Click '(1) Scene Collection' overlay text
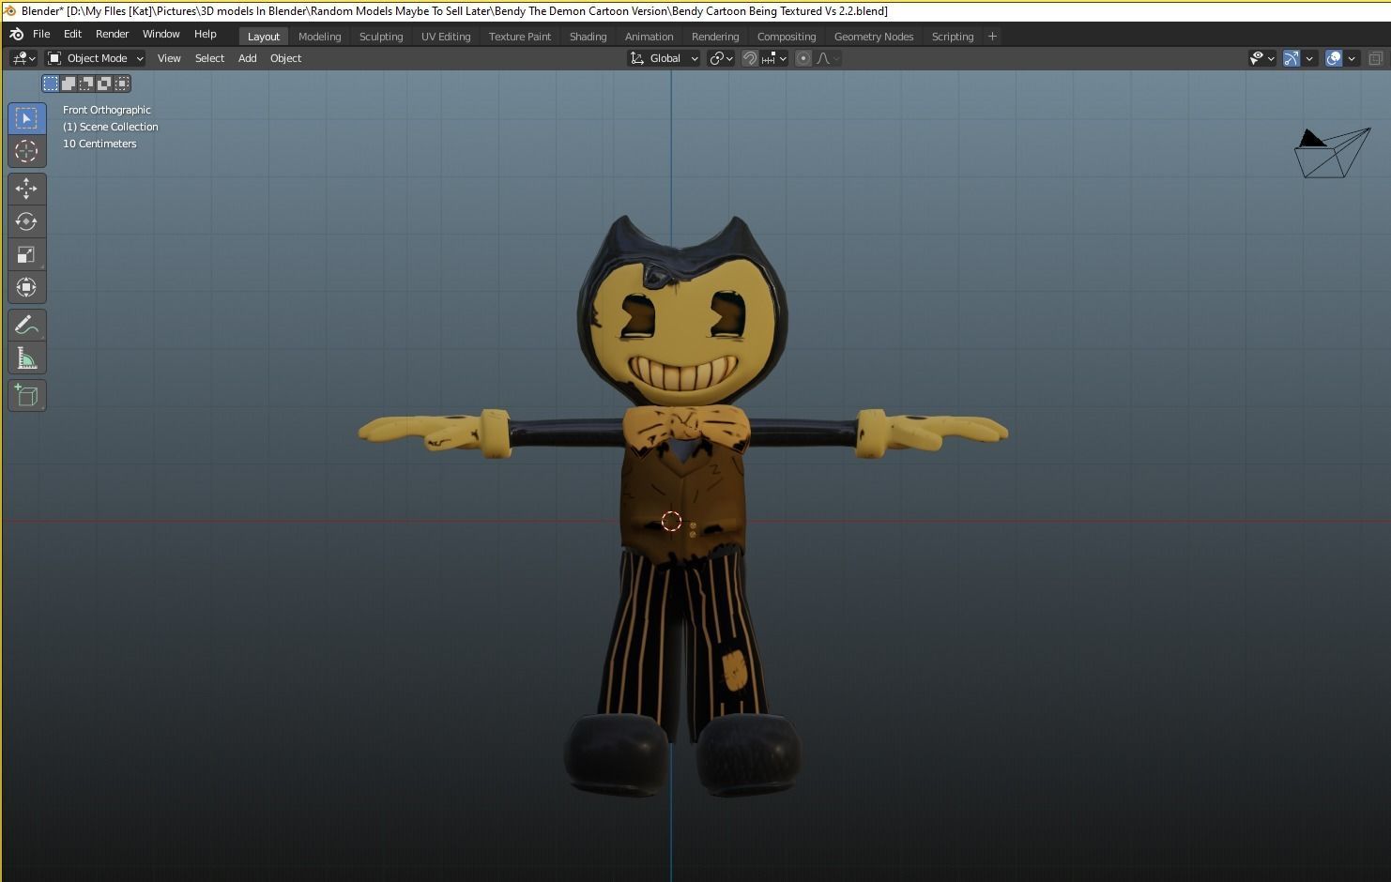 tap(111, 127)
